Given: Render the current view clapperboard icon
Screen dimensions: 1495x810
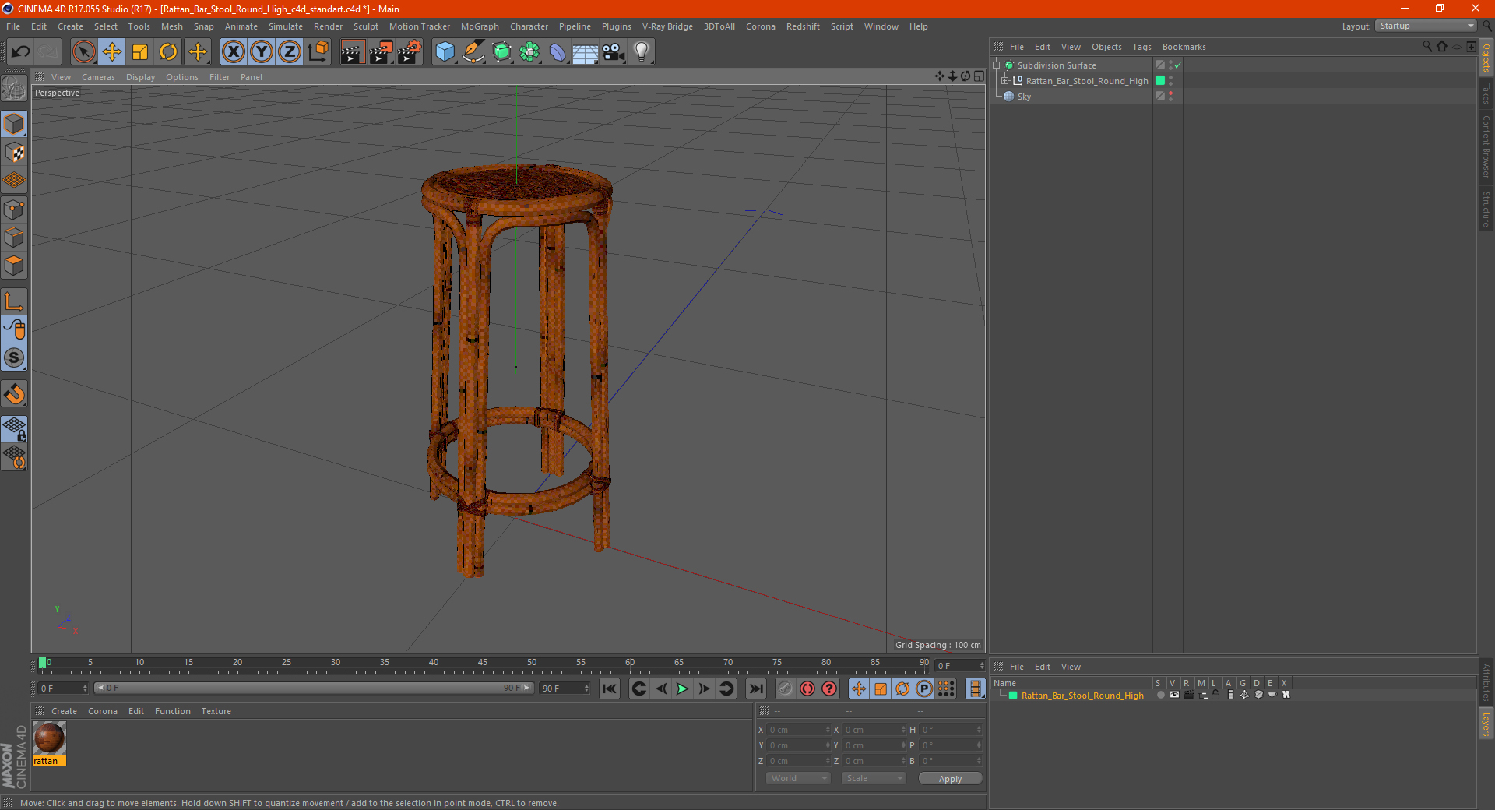Looking at the screenshot, I should tap(352, 52).
